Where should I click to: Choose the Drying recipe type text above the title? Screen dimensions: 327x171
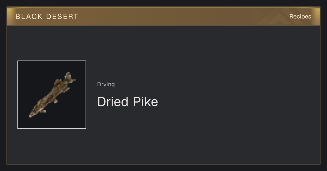coord(106,84)
